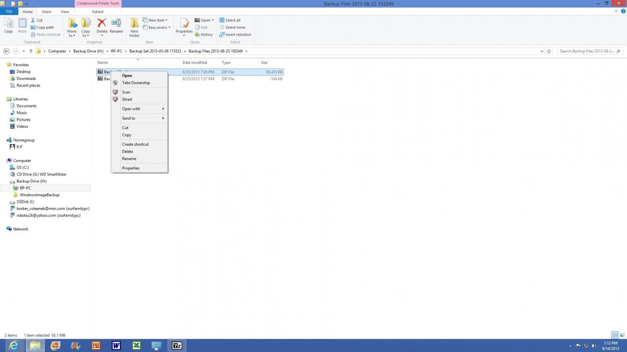This screenshot has height=352, width=627.
Task: Switch to the Share ribbon tab
Action: 46,12
